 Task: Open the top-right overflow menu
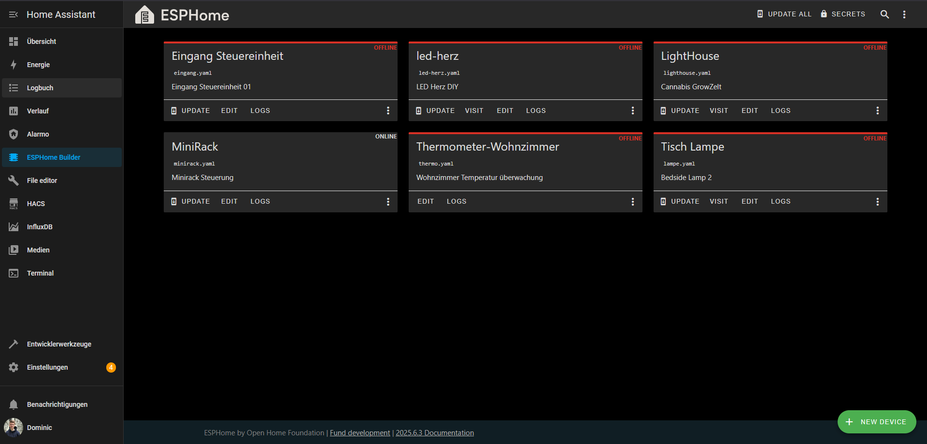coord(904,14)
